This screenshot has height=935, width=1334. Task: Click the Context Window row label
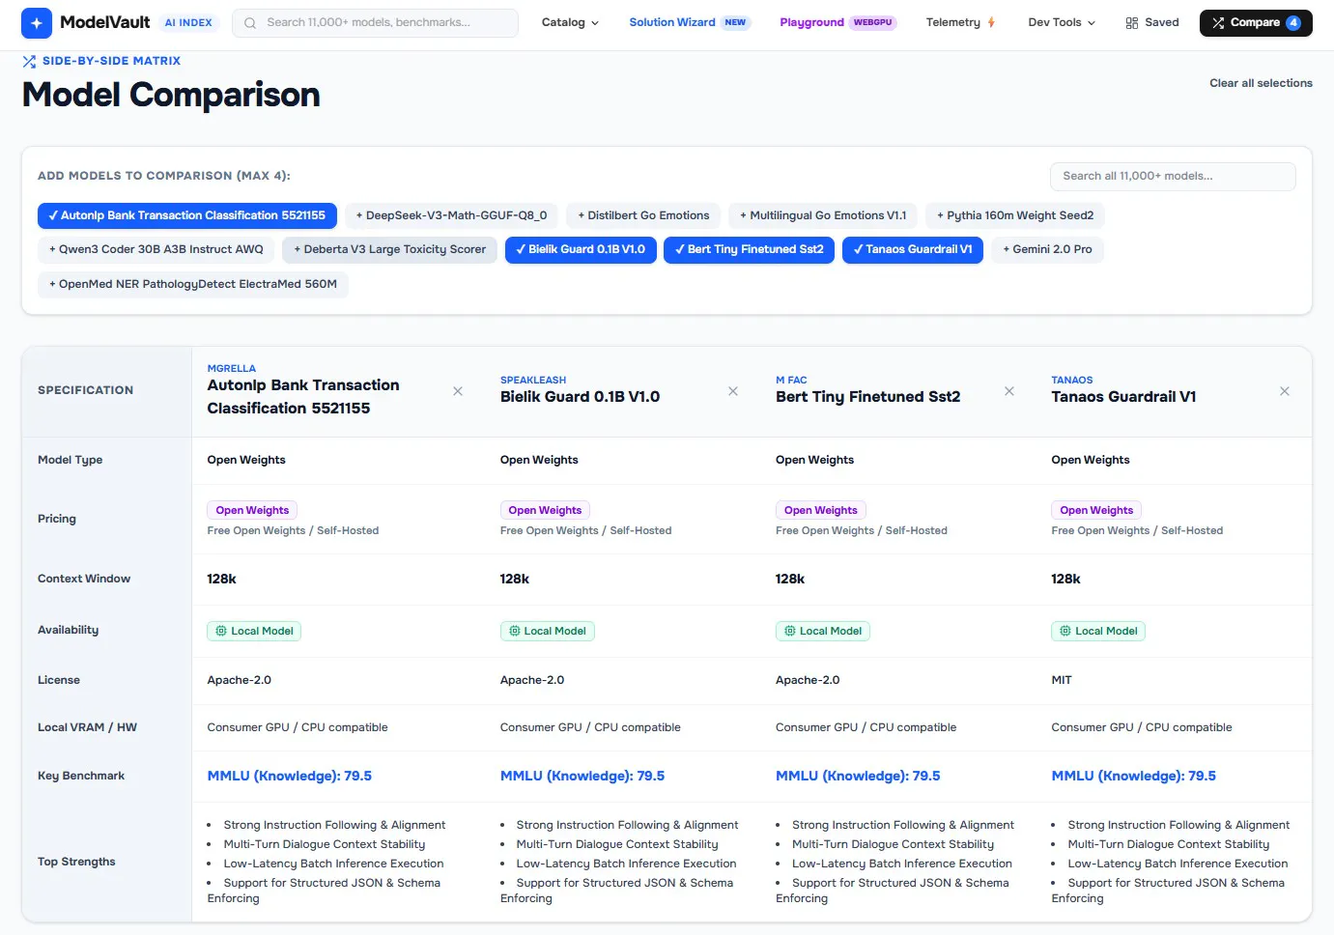tap(84, 579)
